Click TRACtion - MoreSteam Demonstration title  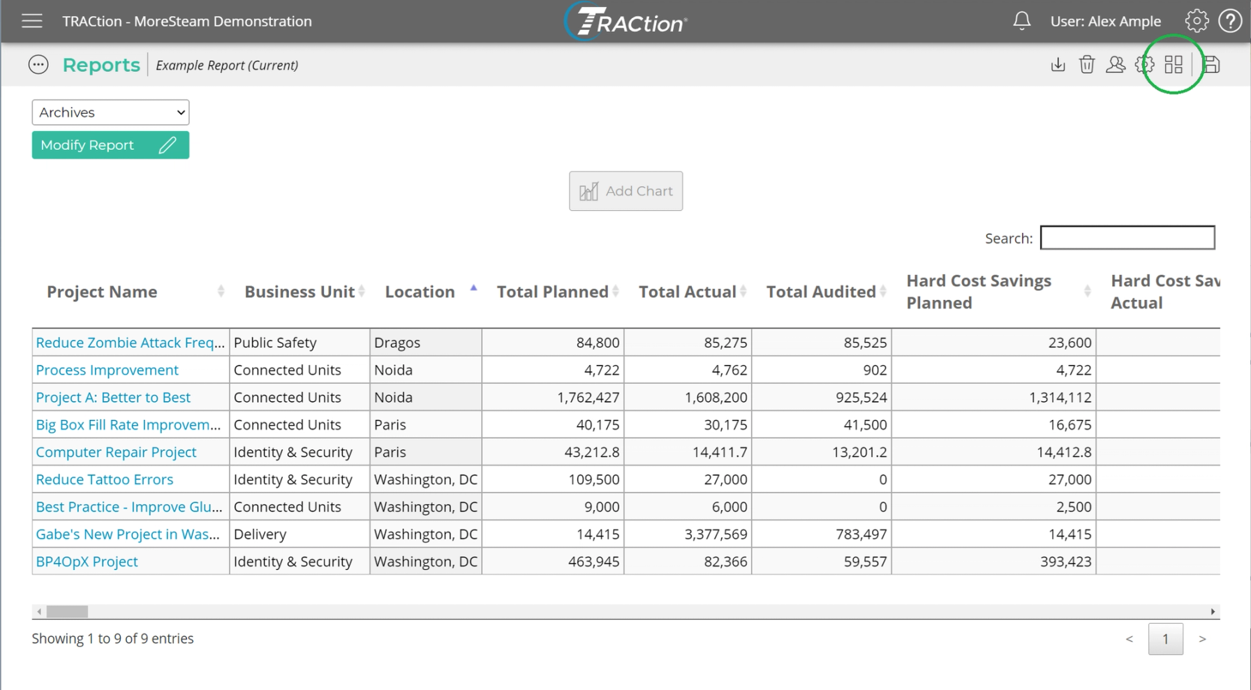(187, 21)
